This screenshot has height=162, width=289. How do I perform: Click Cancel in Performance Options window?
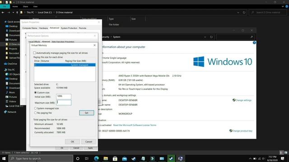pyautogui.click(x=76, y=148)
